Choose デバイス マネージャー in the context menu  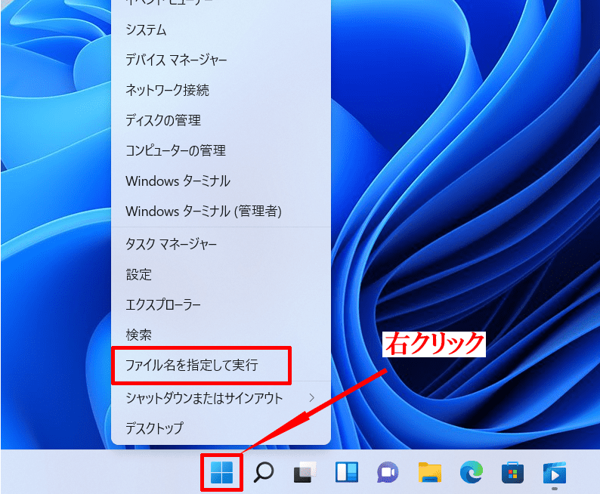pos(176,60)
